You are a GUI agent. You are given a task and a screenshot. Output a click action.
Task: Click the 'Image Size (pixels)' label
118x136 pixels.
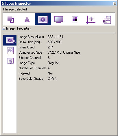31,37
